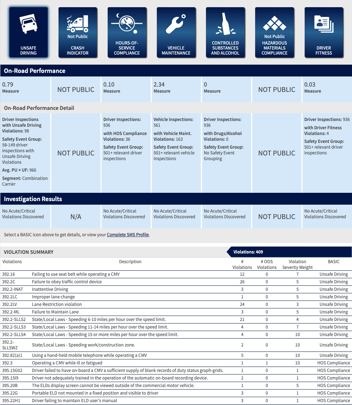Select the Unsafe Driving BASIC icon
Image resolution: width=352 pixels, height=405 pixels.
pos(28,32)
